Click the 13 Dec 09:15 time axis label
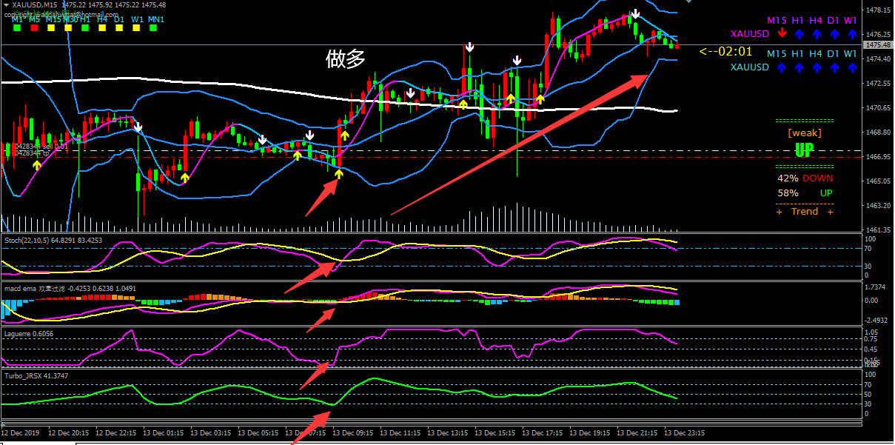This screenshot has width=895, height=445. tap(353, 432)
